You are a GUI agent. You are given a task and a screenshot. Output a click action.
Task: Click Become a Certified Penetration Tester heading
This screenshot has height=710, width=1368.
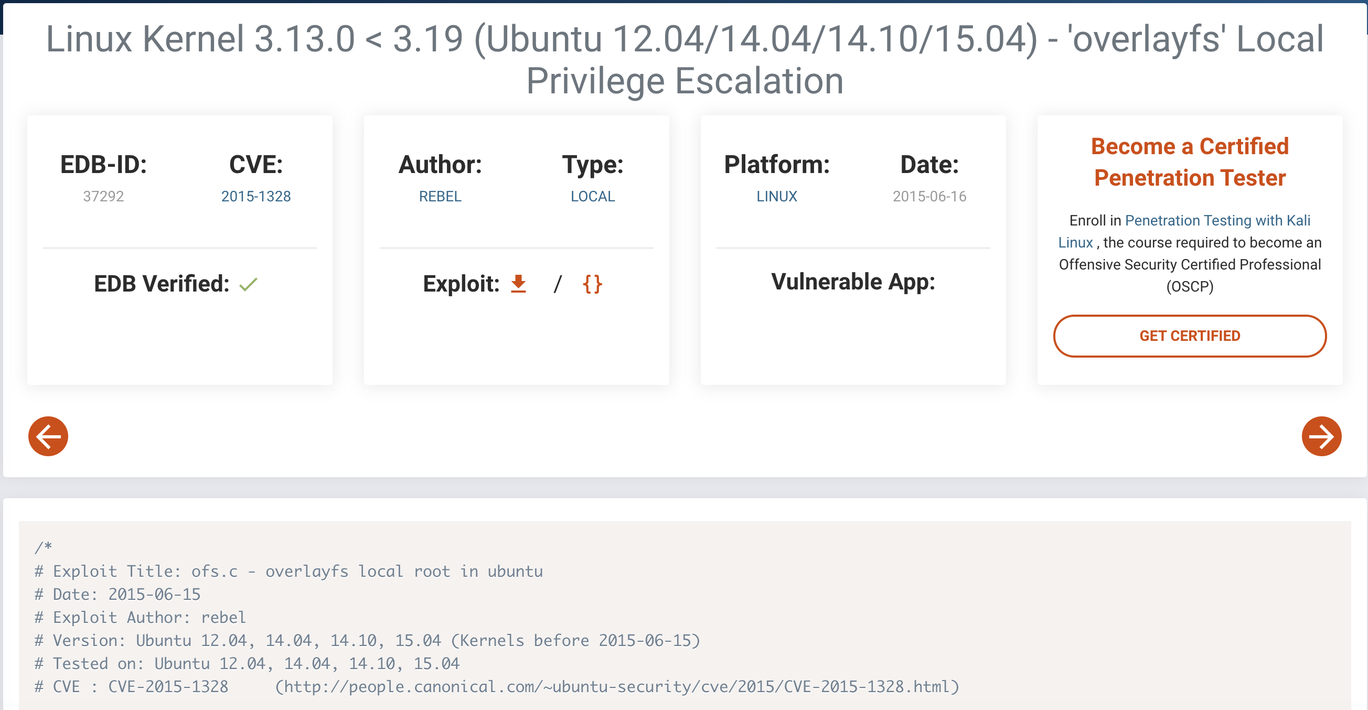pos(1190,162)
